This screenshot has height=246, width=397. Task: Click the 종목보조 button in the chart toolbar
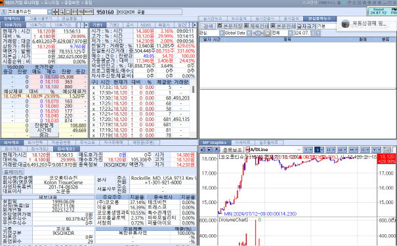coord(232,150)
